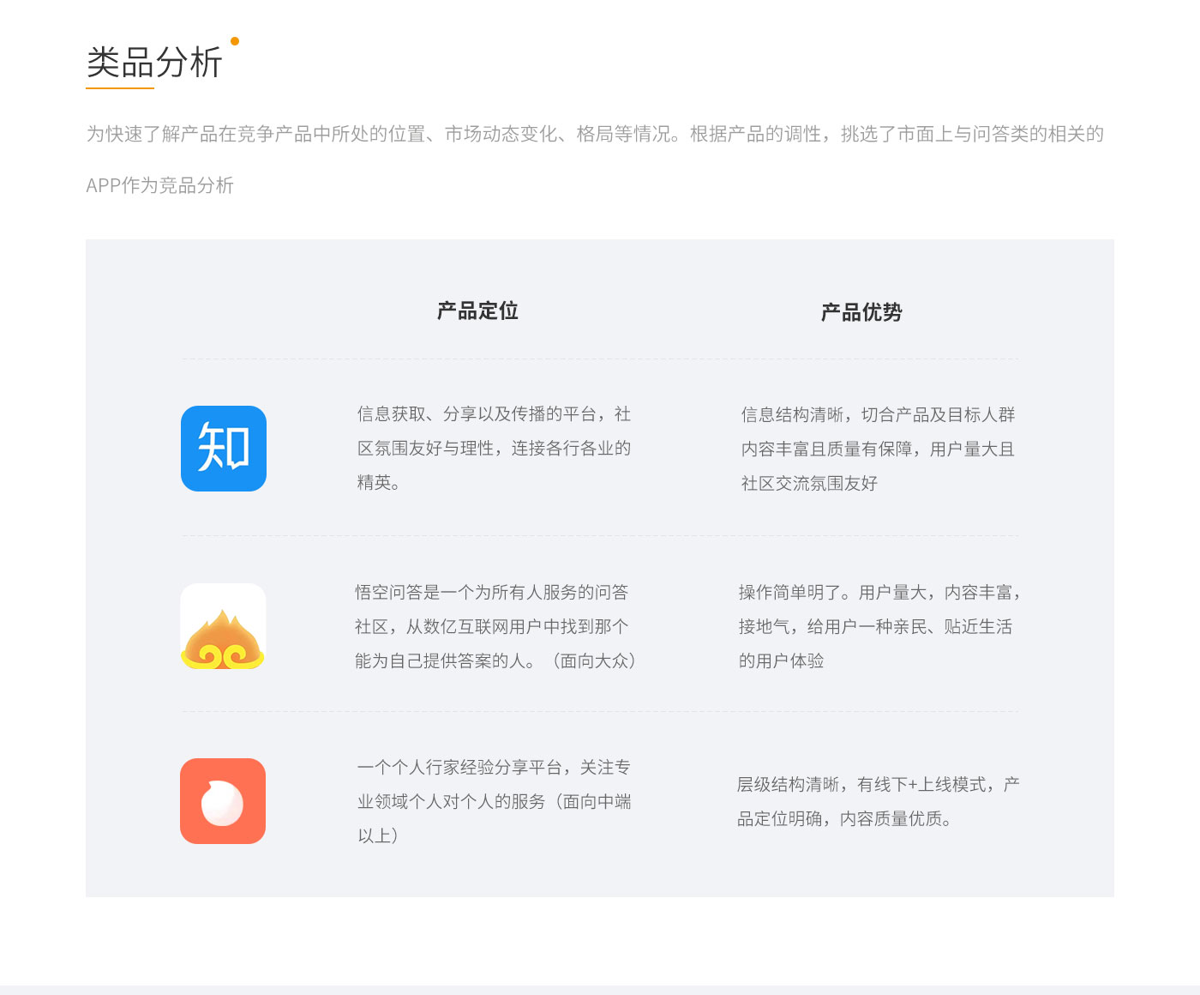Select the text starting 层级结构清晰

coord(878,801)
